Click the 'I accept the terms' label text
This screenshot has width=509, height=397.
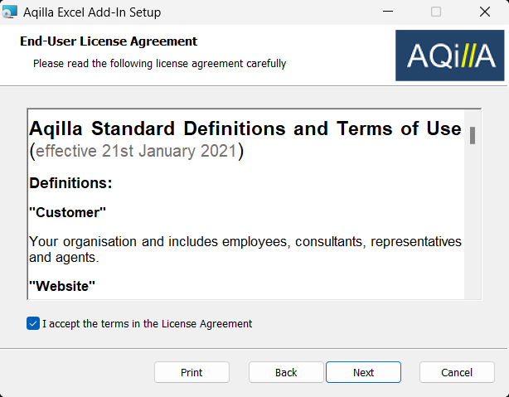pos(147,324)
